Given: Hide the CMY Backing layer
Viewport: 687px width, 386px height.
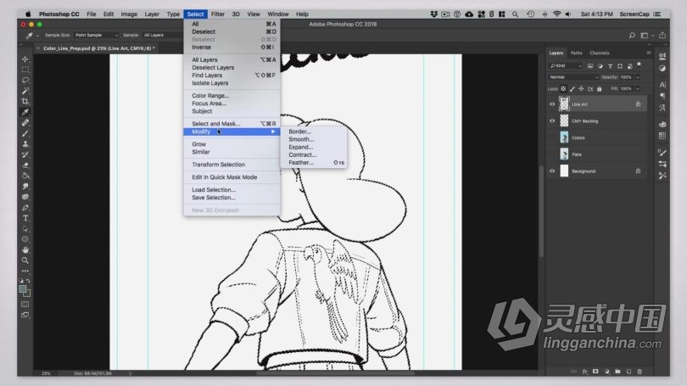Looking at the screenshot, I should click(x=552, y=121).
